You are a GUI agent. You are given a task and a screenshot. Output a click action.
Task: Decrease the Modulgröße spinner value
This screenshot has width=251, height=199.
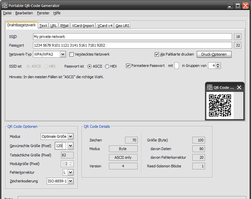[71, 165]
